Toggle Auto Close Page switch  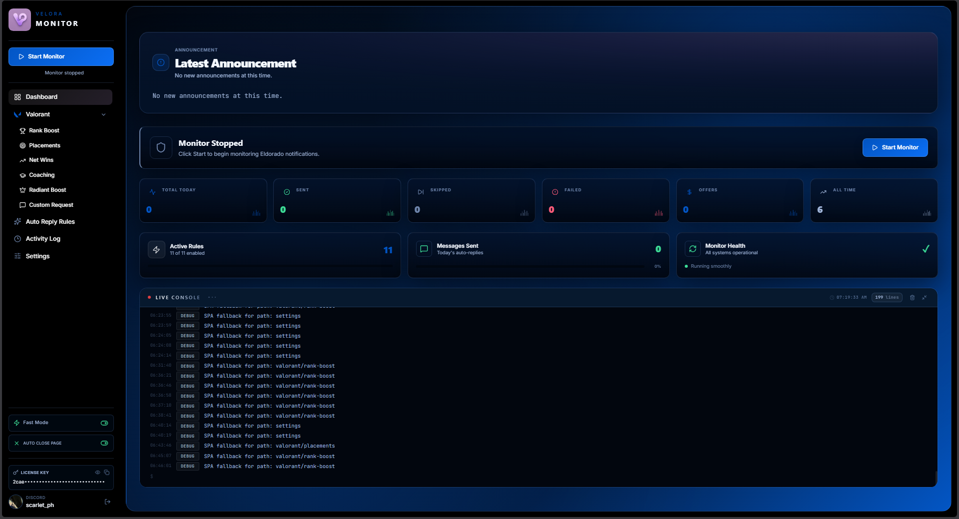click(x=104, y=443)
